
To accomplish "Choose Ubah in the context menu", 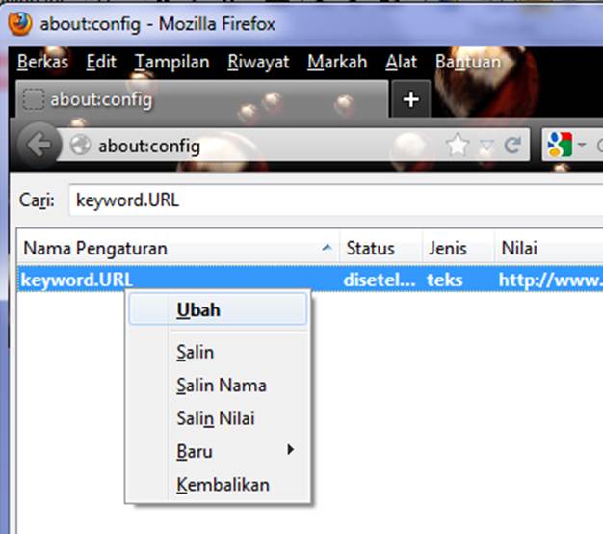I will pyautogui.click(x=218, y=309).
